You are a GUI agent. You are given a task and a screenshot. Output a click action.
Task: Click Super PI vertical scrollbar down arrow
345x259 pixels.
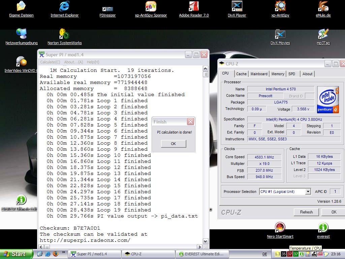pyautogui.click(x=205, y=241)
